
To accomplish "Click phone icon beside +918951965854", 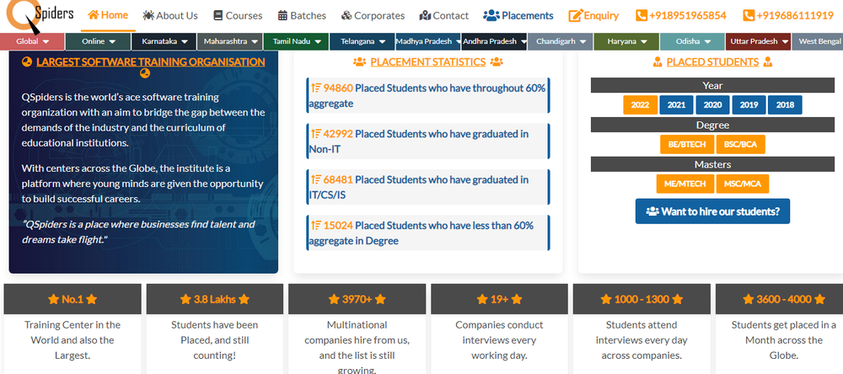I will [642, 15].
